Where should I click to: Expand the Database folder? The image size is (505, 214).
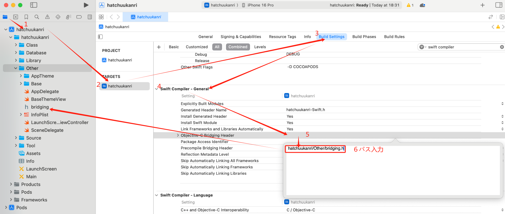coord(16,53)
